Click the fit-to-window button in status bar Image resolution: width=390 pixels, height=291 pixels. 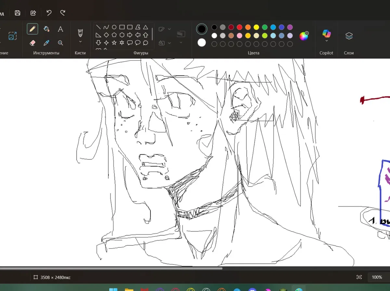pyautogui.click(x=359, y=277)
